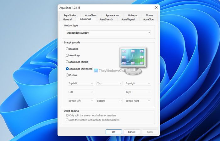Expand the Top left dropdown
The image size is (220, 141).
[81, 83]
